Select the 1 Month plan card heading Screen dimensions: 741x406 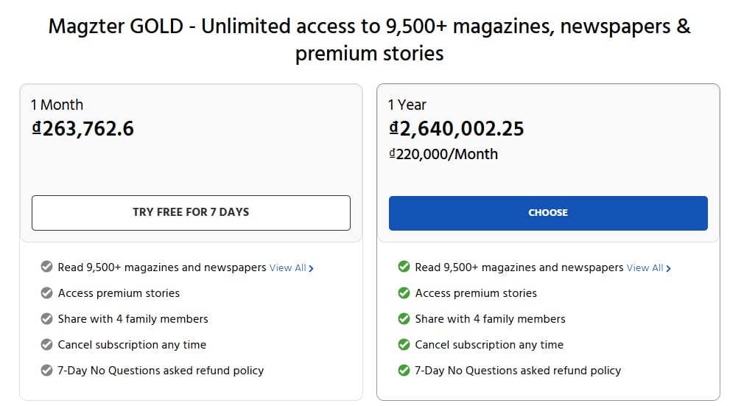click(x=57, y=105)
